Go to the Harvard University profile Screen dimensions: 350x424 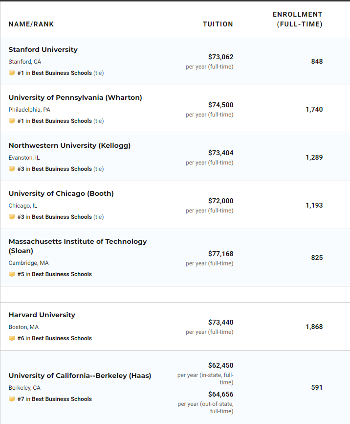pyautogui.click(x=42, y=315)
